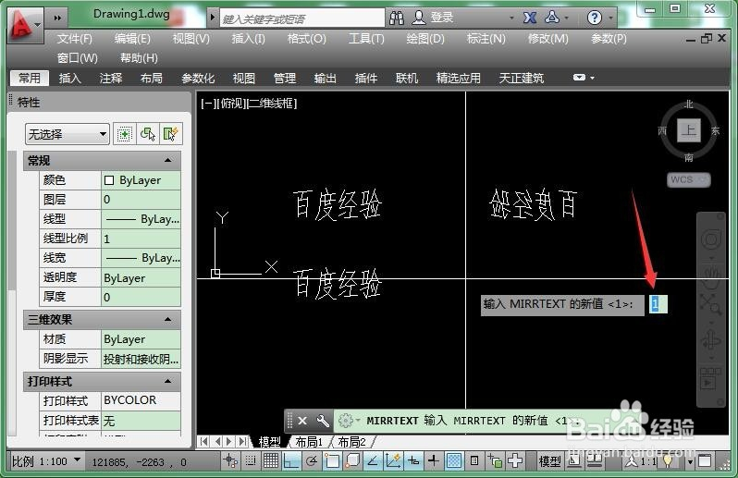Select the Pan hand tool
The image size is (738, 478).
click(710, 276)
